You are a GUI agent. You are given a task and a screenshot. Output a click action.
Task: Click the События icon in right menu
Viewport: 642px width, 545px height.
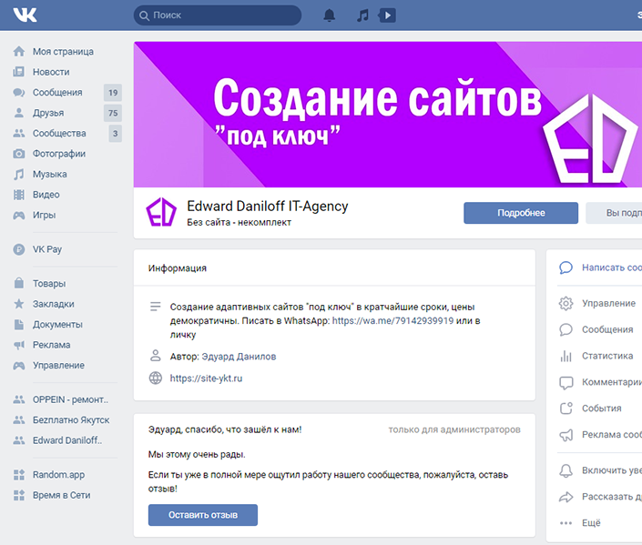point(566,409)
